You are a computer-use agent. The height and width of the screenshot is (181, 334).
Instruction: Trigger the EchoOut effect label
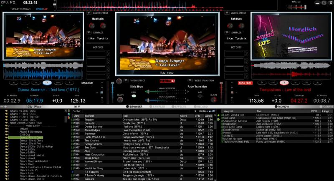point(236,19)
